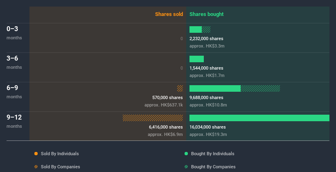Click the zero sold value in 0–3 months row
Viewport: 336px width, 172px height.
tap(182, 38)
